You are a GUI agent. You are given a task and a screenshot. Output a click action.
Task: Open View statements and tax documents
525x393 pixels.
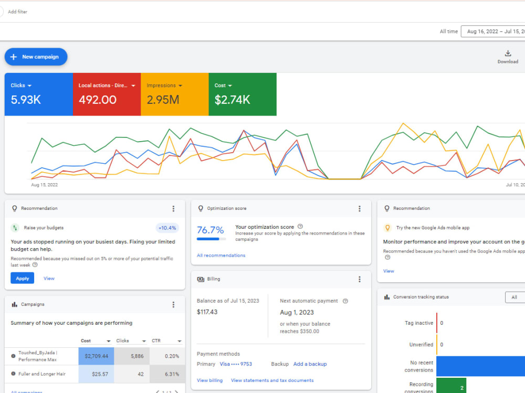(272, 380)
